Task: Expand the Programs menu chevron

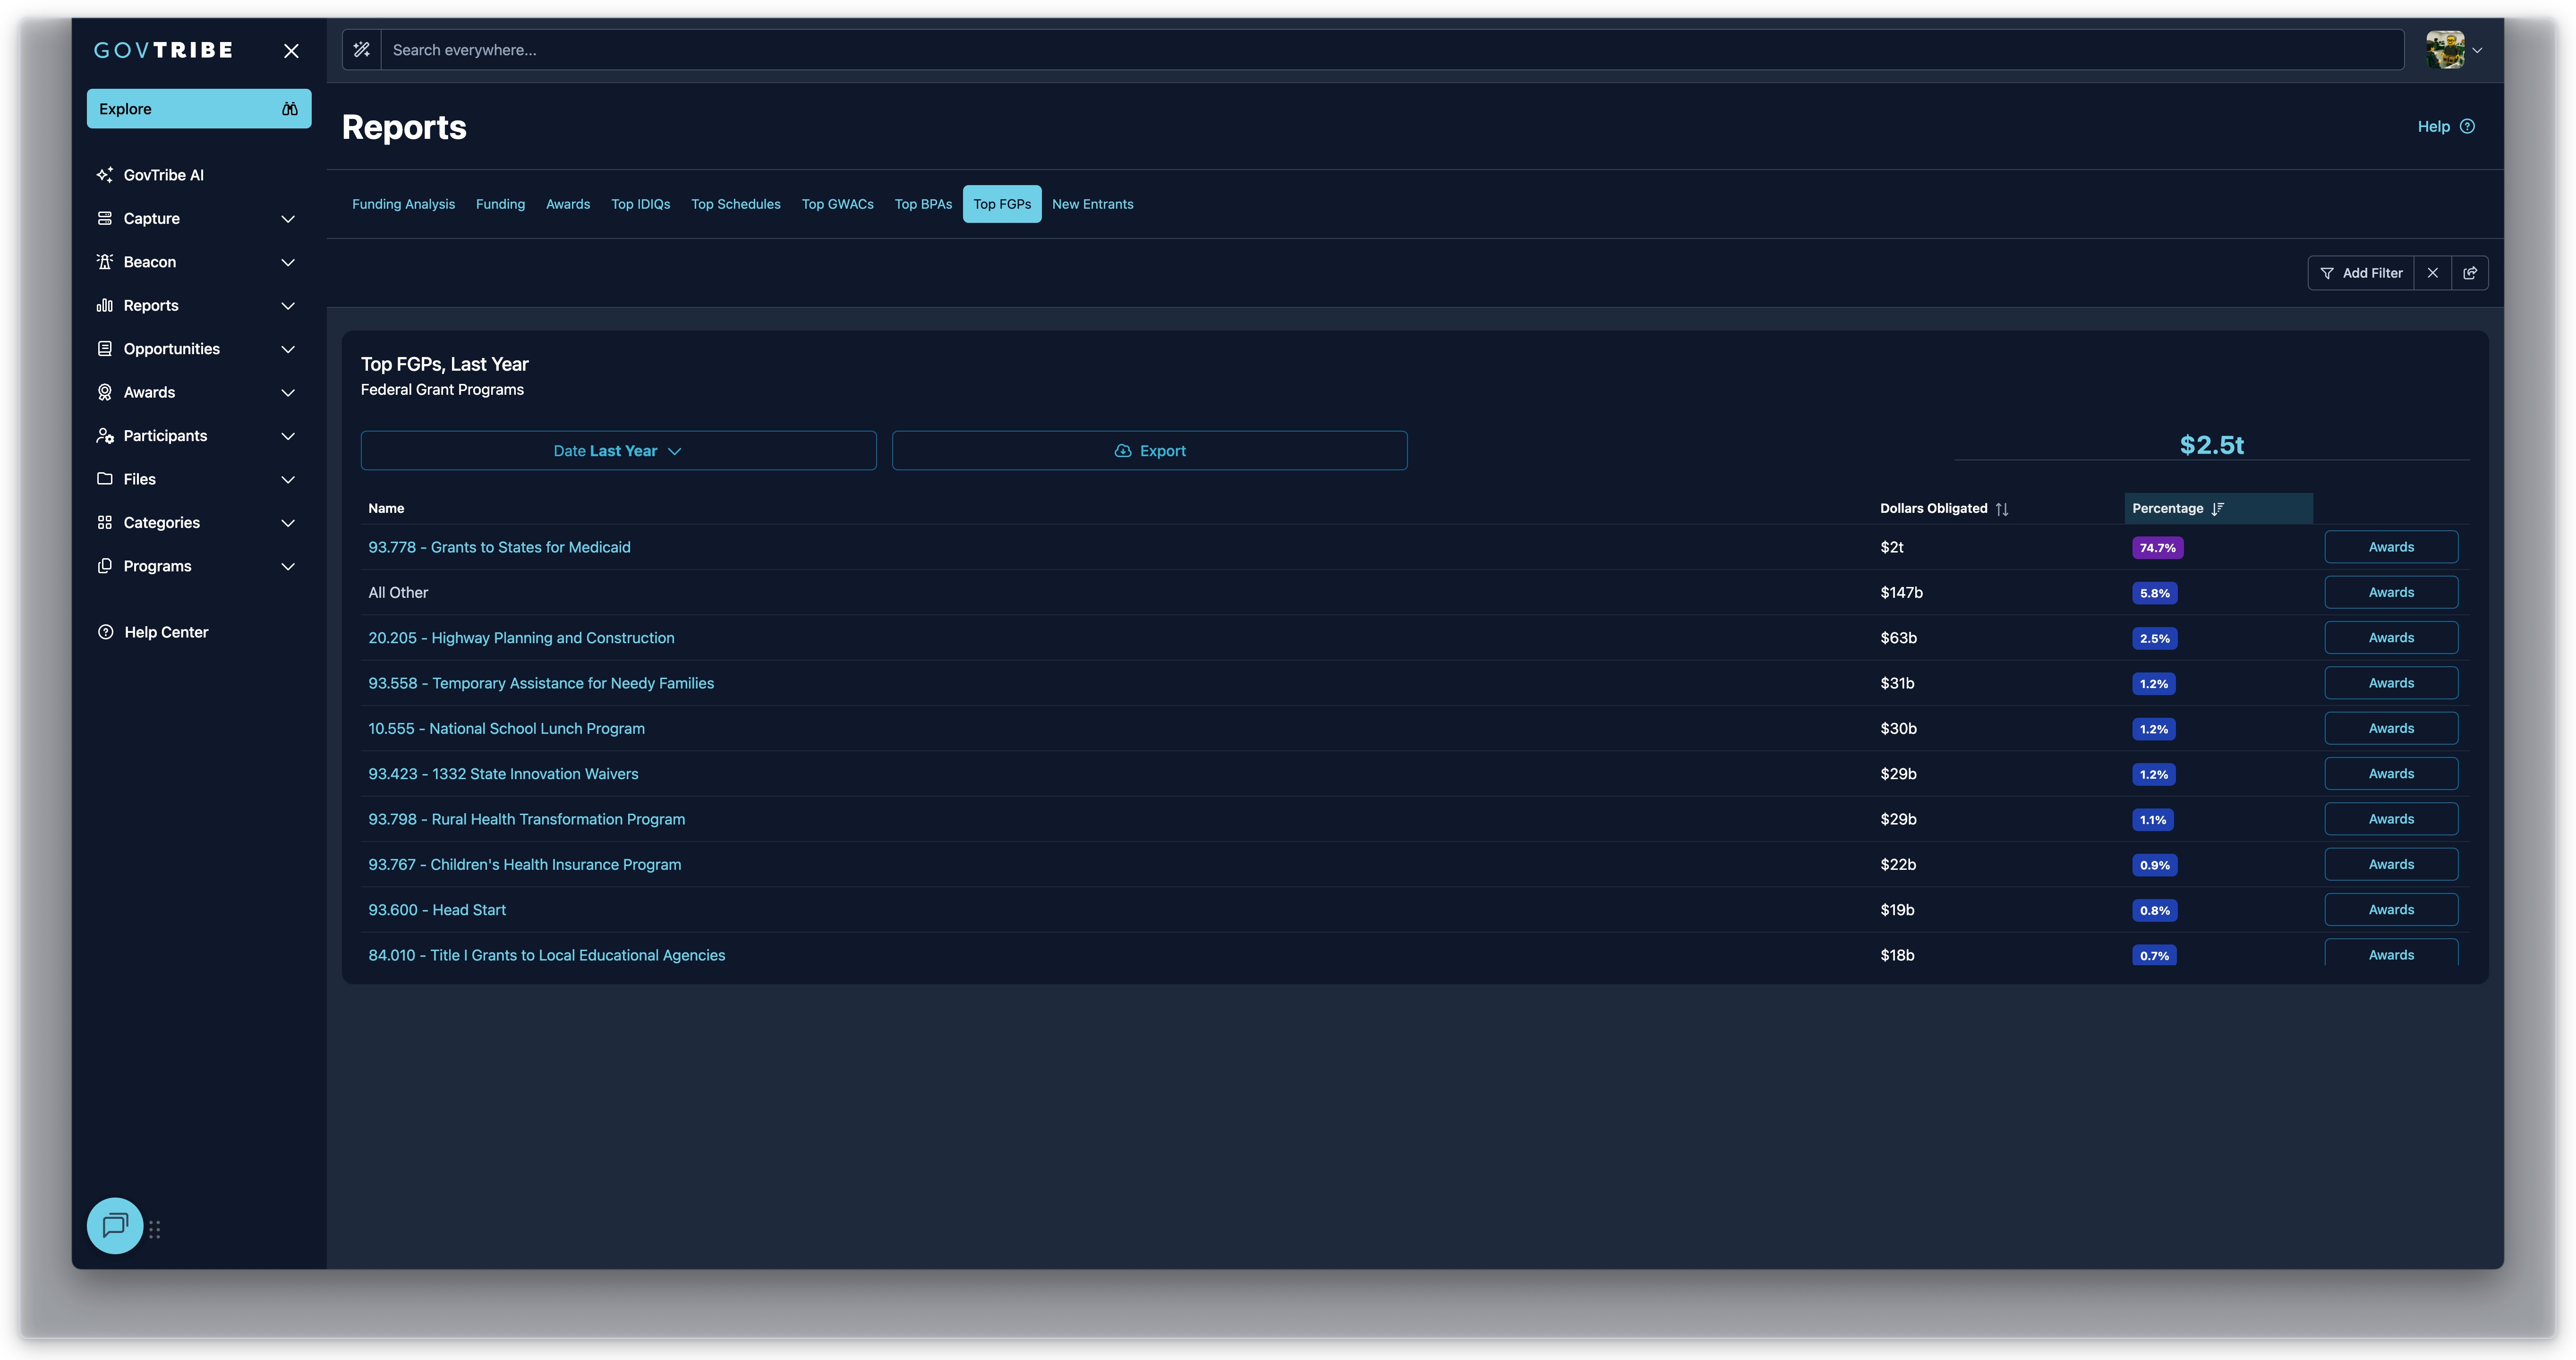Action: pyautogui.click(x=288, y=567)
